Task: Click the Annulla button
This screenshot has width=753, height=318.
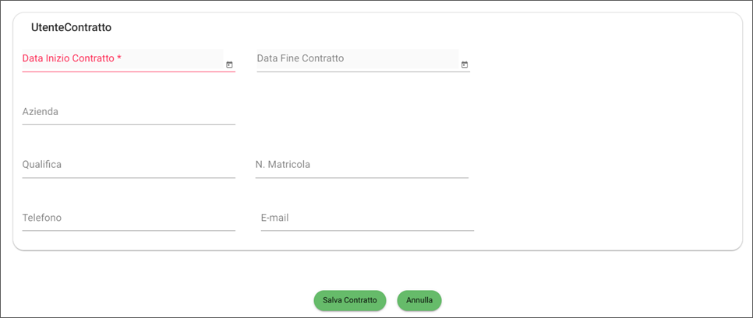Action: tap(419, 300)
